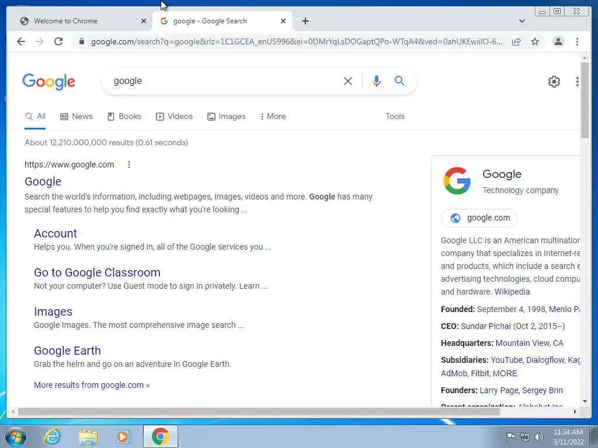The height and width of the screenshot is (448, 598).
Task: Open the Sundar Pichai CEO link
Action: click(486, 327)
